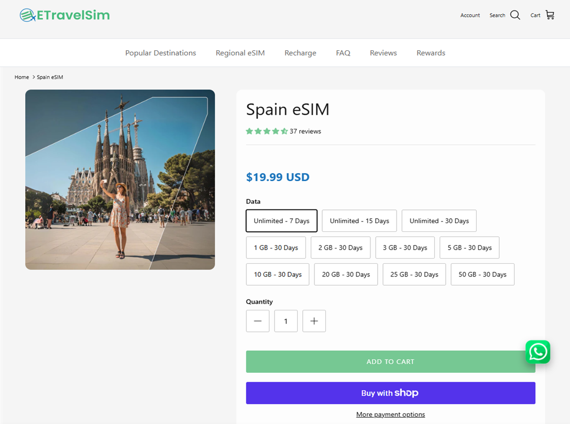Select the 1 GB - 30 Days data option

click(276, 247)
